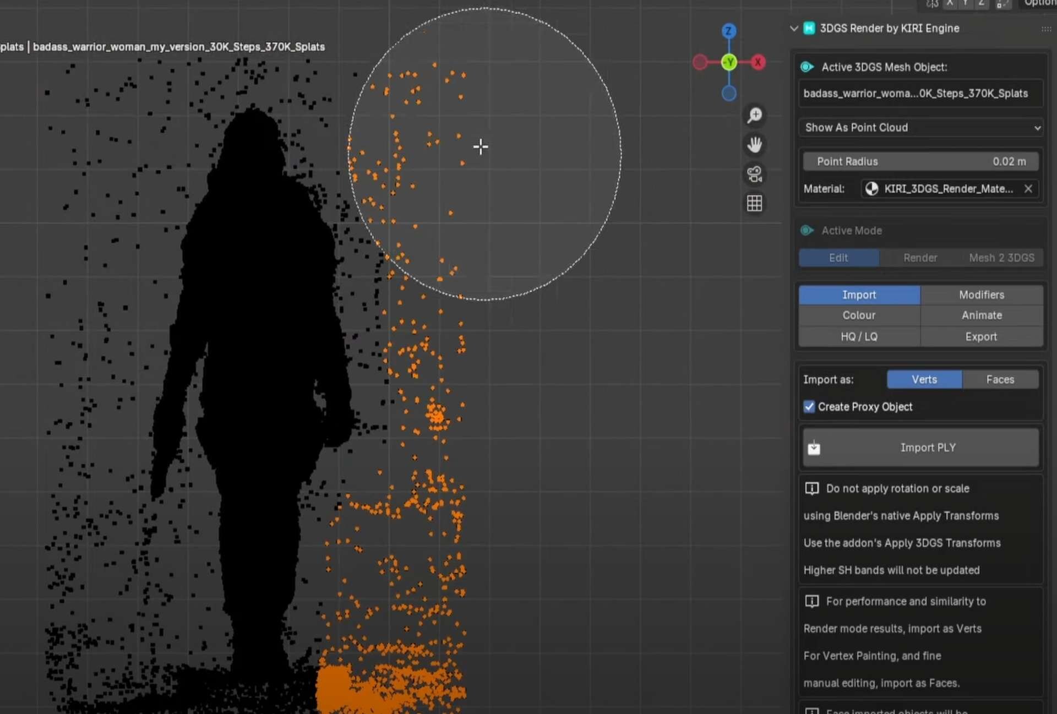
Task: Click the material sphere icon
Action: 871,189
